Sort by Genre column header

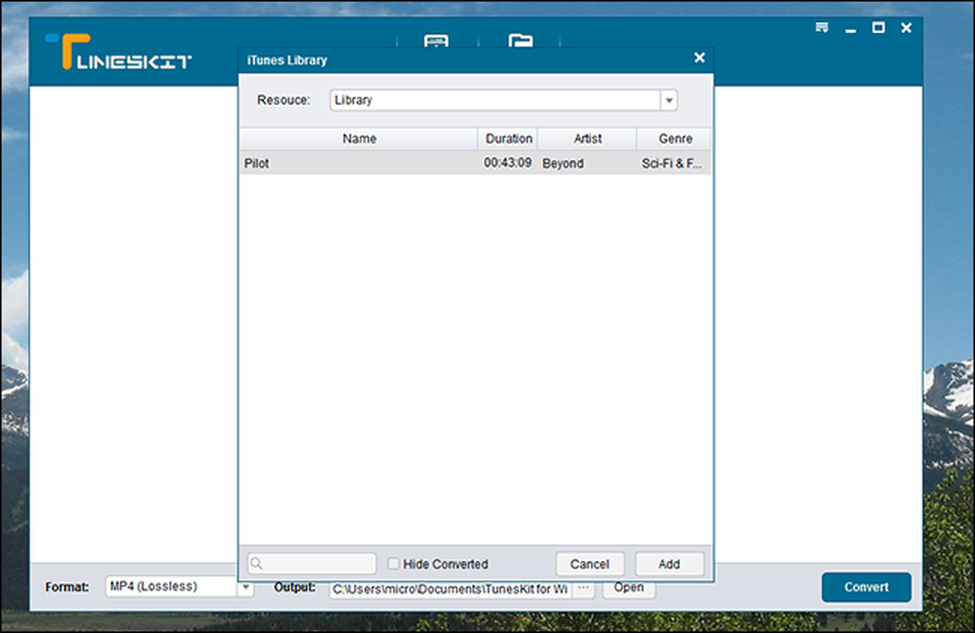pyautogui.click(x=674, y=138)
